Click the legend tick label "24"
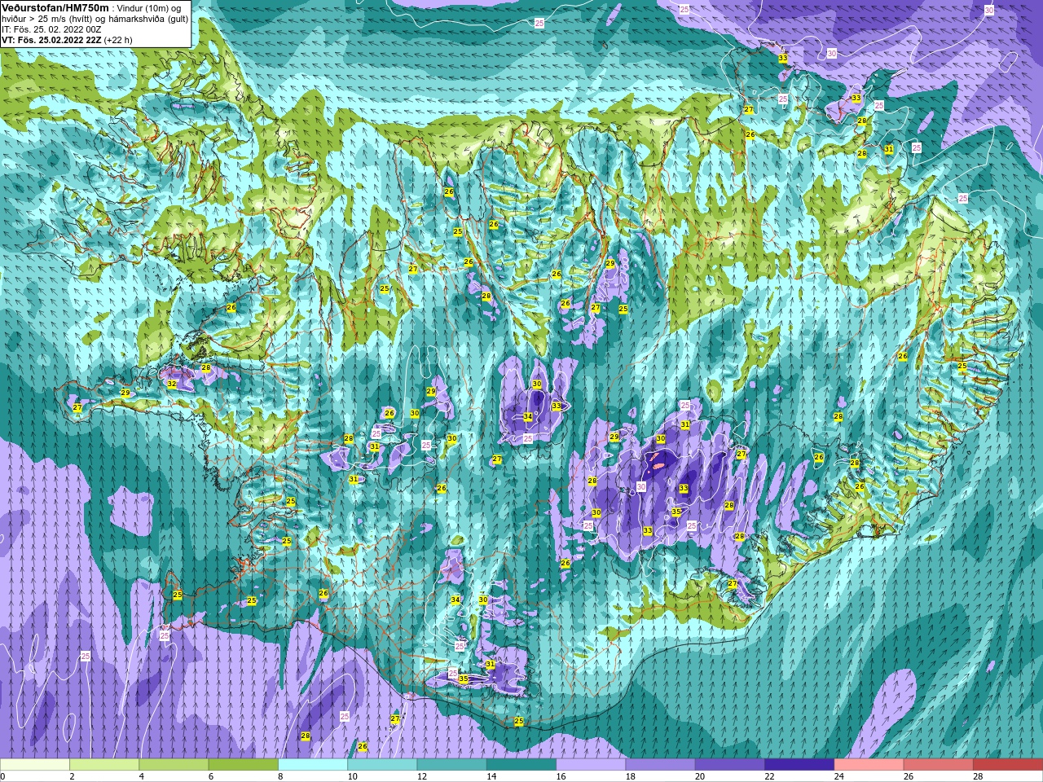Viewport: 1043px width, 782px height. [839, 776]
